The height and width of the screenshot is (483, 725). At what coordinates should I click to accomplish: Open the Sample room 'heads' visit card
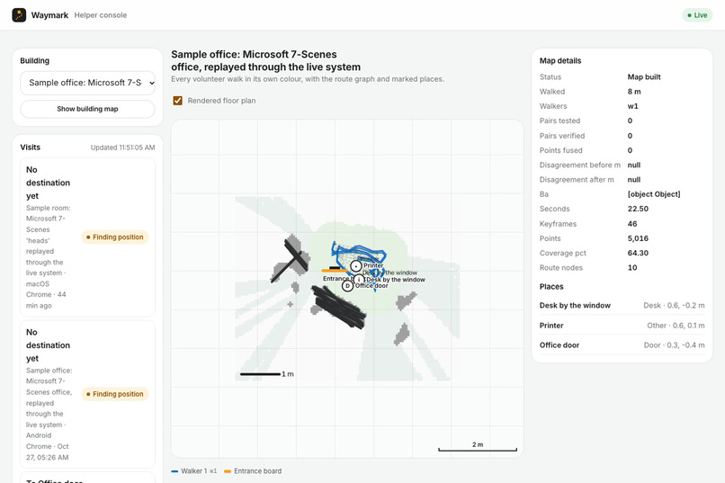87,237
